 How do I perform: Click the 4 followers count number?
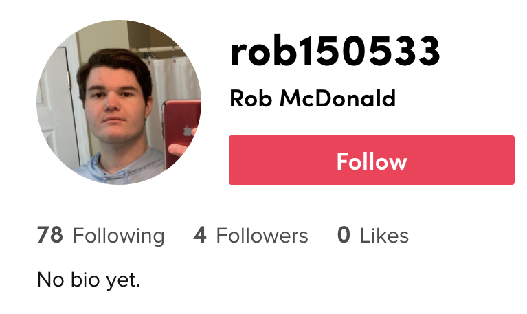tap(200, 235)
